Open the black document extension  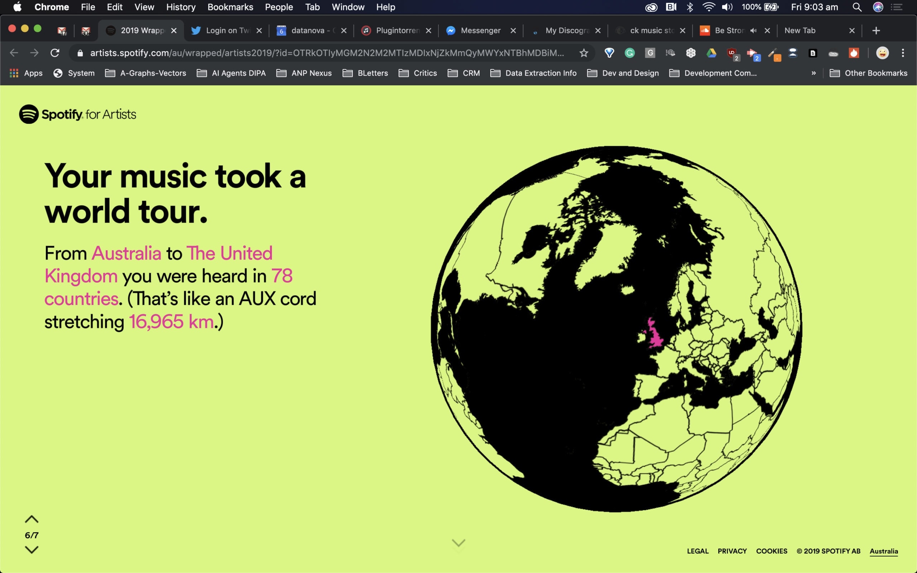pyautogui.click(x=813, y=53)
